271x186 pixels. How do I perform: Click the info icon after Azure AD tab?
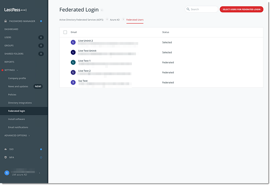(x=123, y=19)
